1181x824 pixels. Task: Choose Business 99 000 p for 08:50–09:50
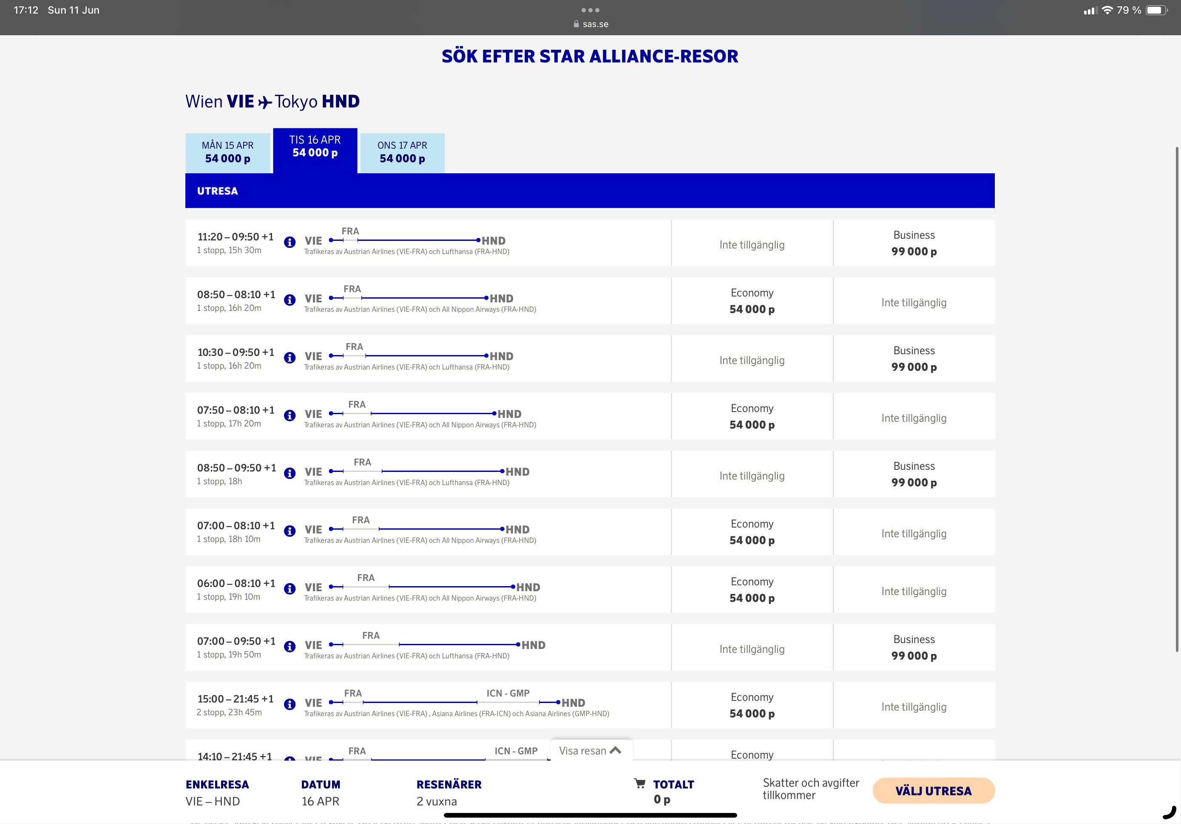click(x=914, y=474)
